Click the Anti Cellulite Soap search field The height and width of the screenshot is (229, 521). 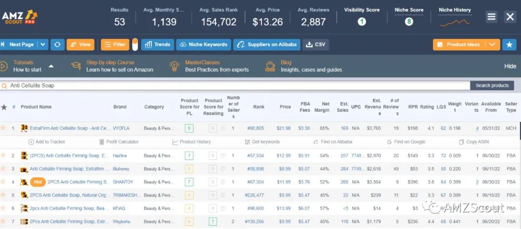tap(235, 86)
